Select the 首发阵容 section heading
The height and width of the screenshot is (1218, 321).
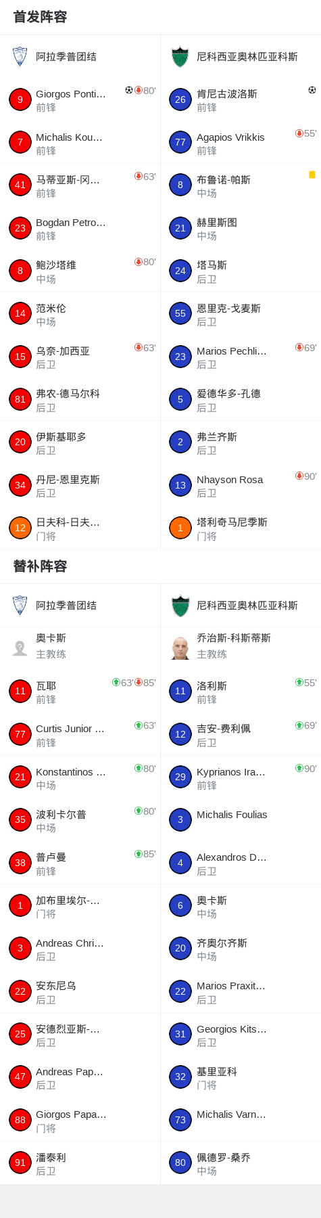click(x=41, y=17)
